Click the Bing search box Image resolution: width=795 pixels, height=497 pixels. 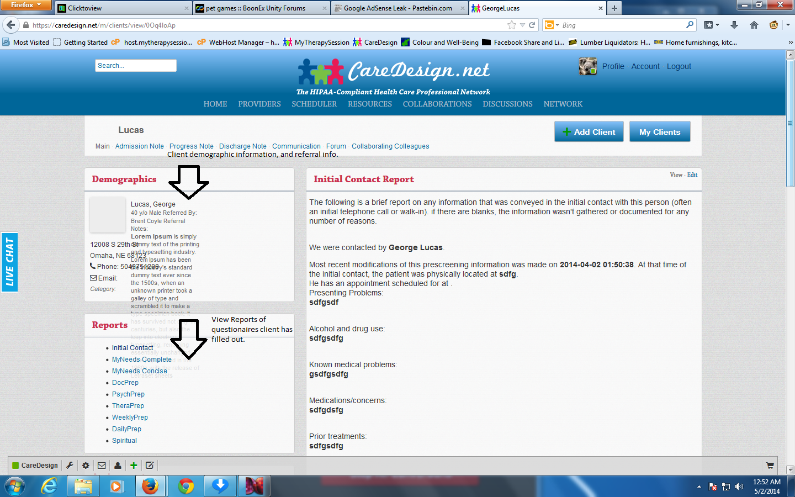(x=623, y=25)
